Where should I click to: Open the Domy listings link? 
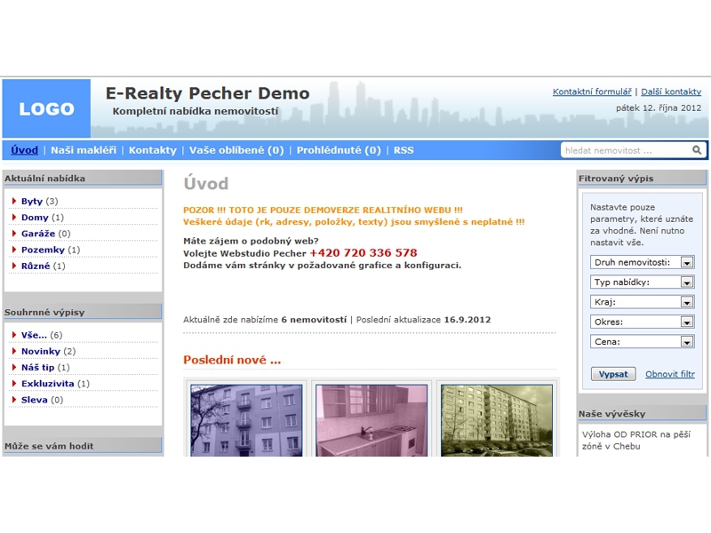coord(34,218)
